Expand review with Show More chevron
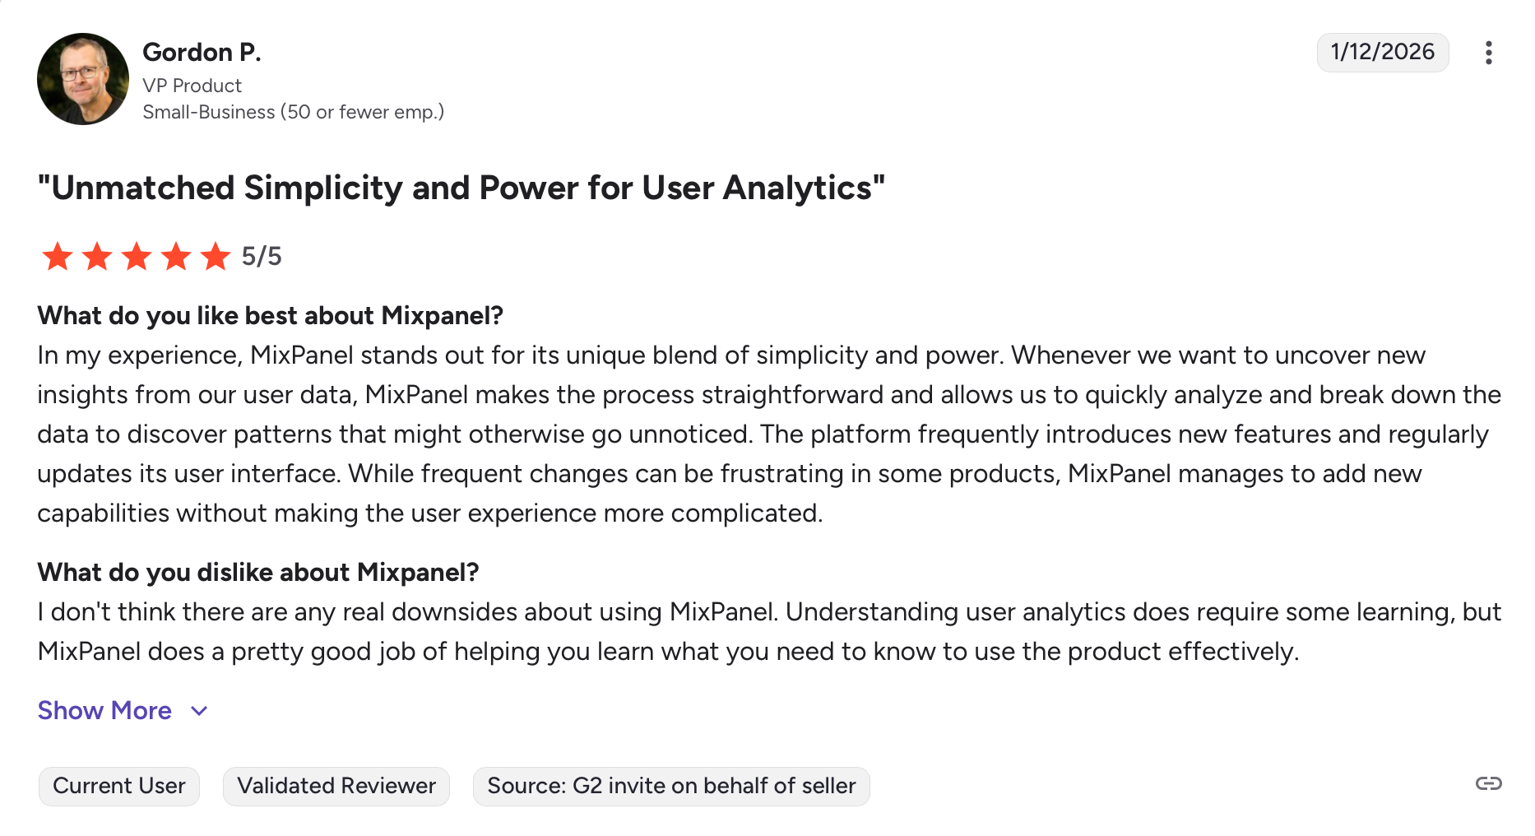The width and height of the screenshot is (1535, 836). pyautogui.click(x=199, y=711)
